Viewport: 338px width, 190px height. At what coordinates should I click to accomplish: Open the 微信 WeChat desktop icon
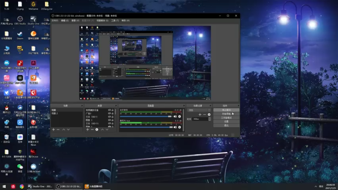pyautogui.click(x=20, y=168)
